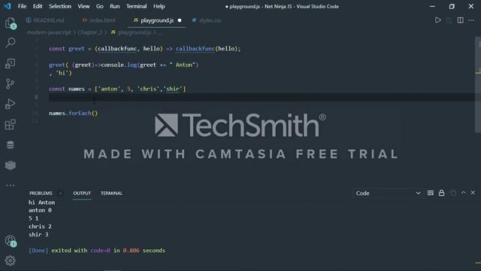
Task: Switch to the index.html tab
Action: (99, 20)
